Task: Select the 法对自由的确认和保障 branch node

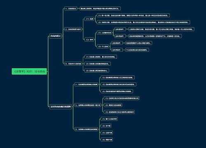Action: click(61, 106)
